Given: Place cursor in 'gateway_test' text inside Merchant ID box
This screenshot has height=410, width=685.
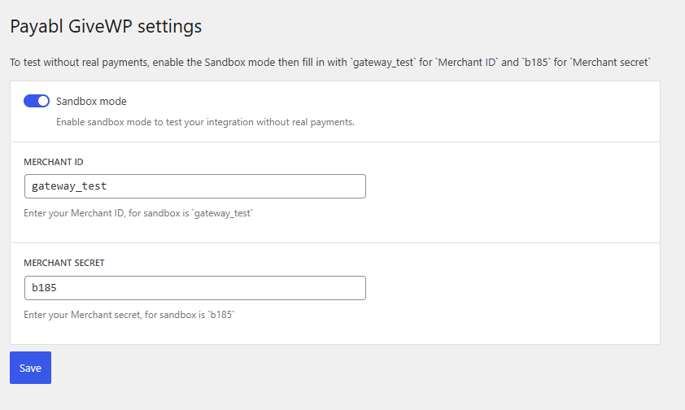Looking at the screenshot, I should click(x=69, y=186).
